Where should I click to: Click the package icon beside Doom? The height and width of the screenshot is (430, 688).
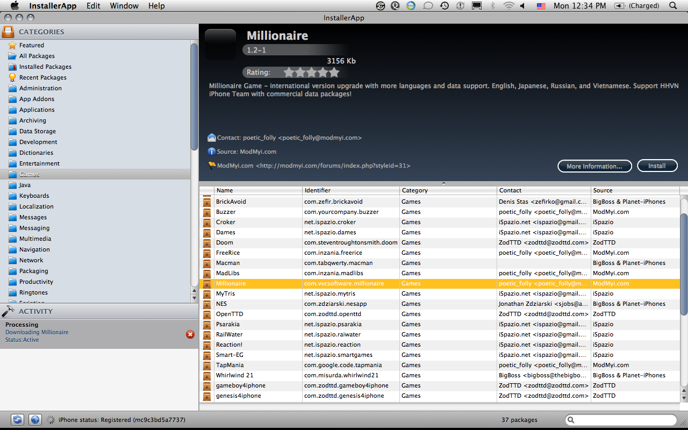[207, 242]
